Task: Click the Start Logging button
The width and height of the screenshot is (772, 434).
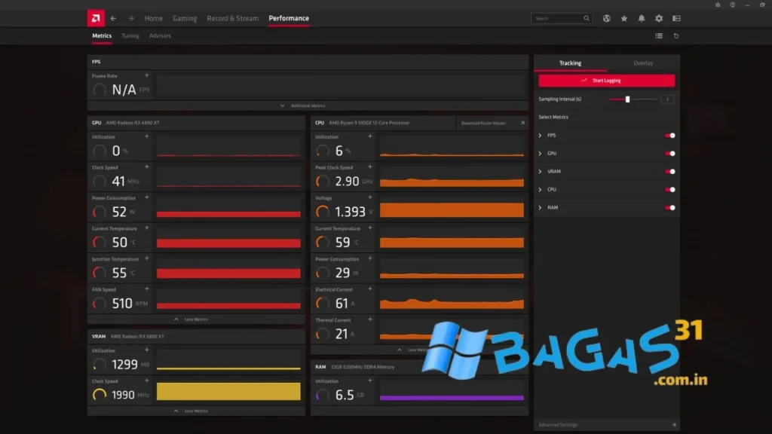Action: (607, 81)
